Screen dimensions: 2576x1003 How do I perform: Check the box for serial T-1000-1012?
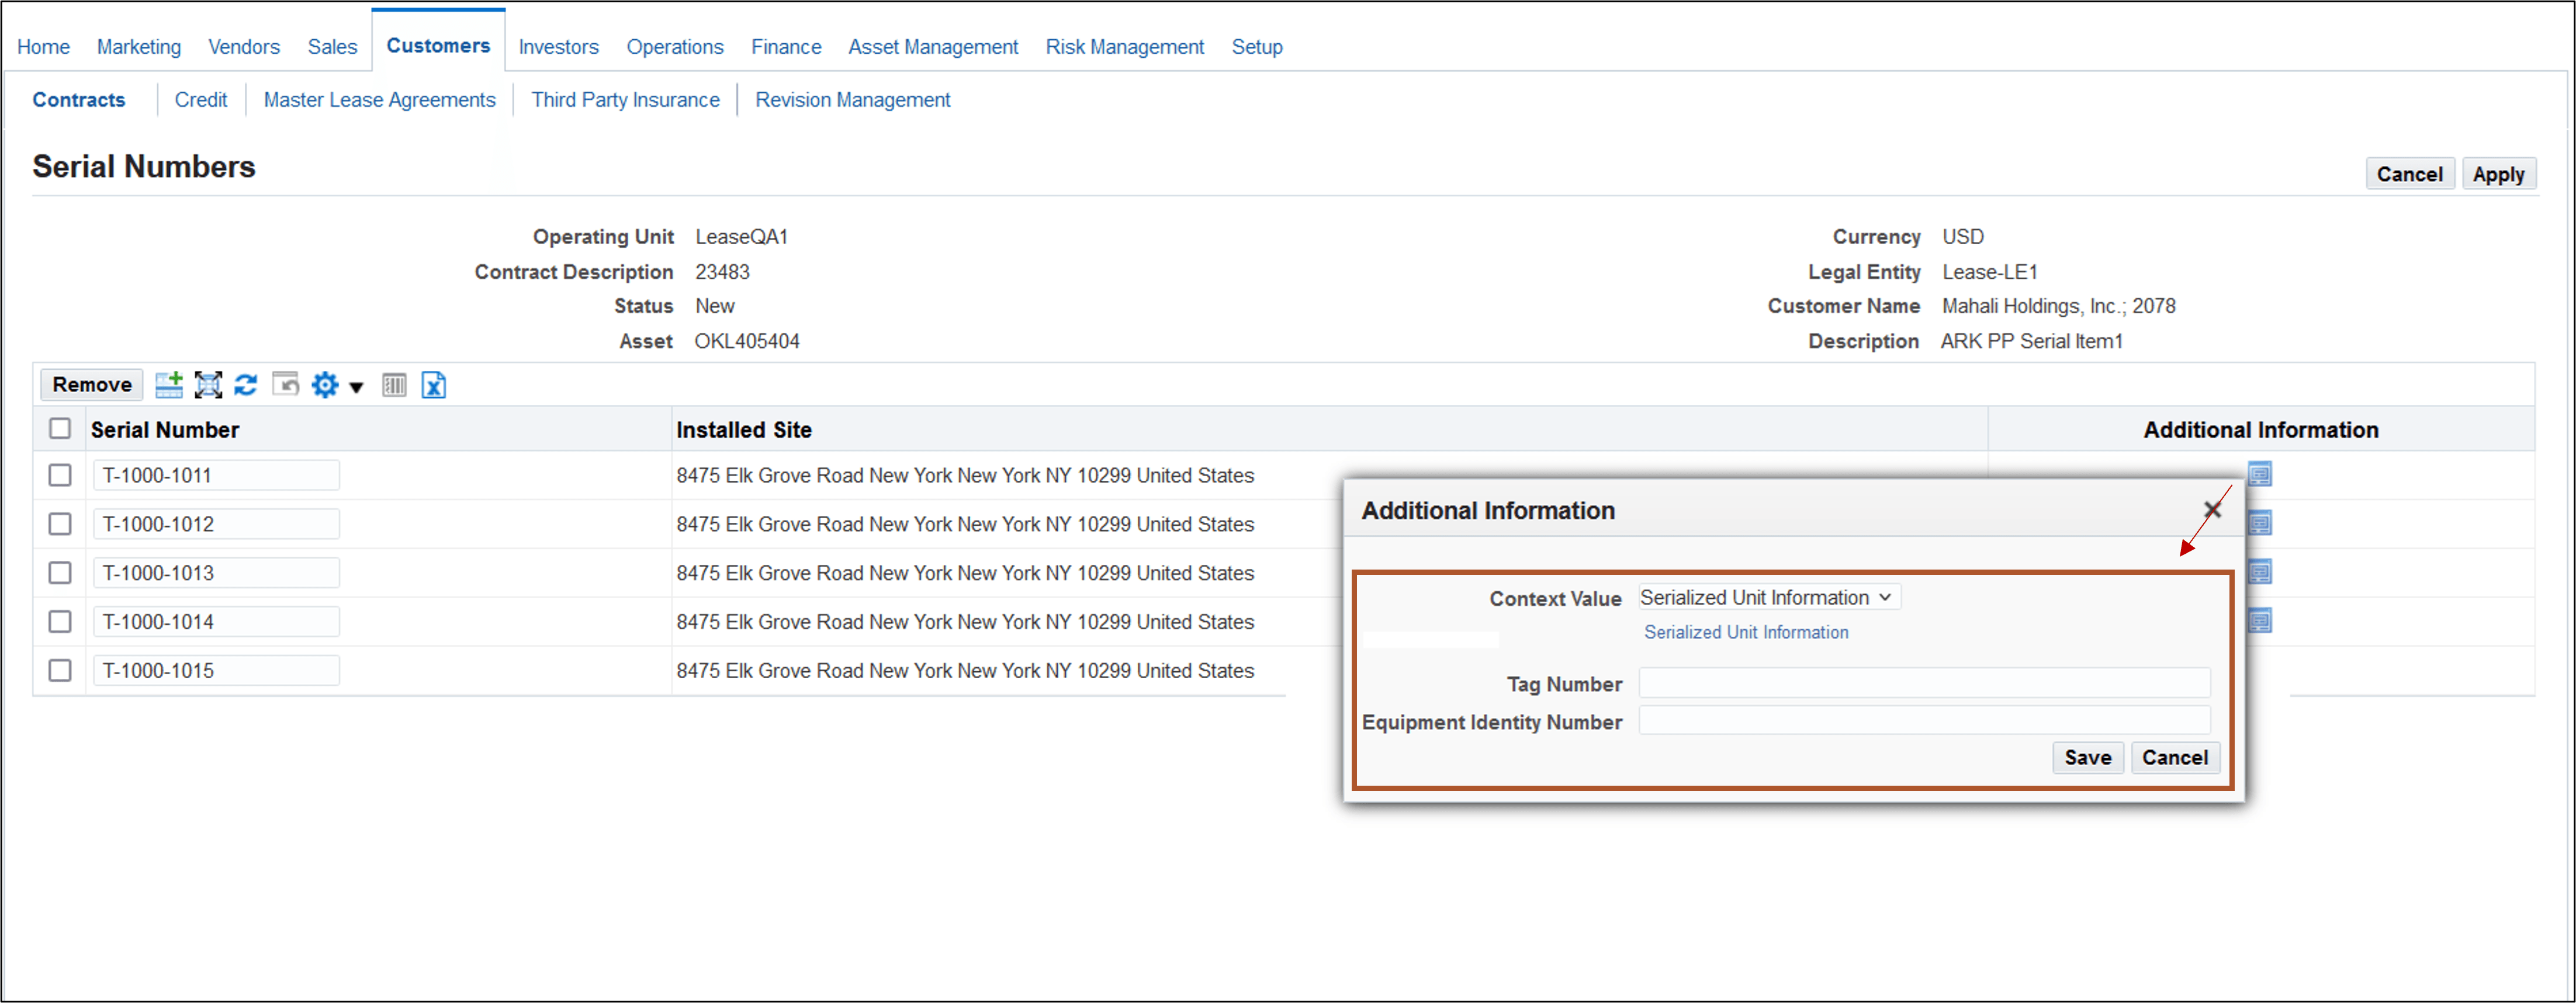coord(60,524)
